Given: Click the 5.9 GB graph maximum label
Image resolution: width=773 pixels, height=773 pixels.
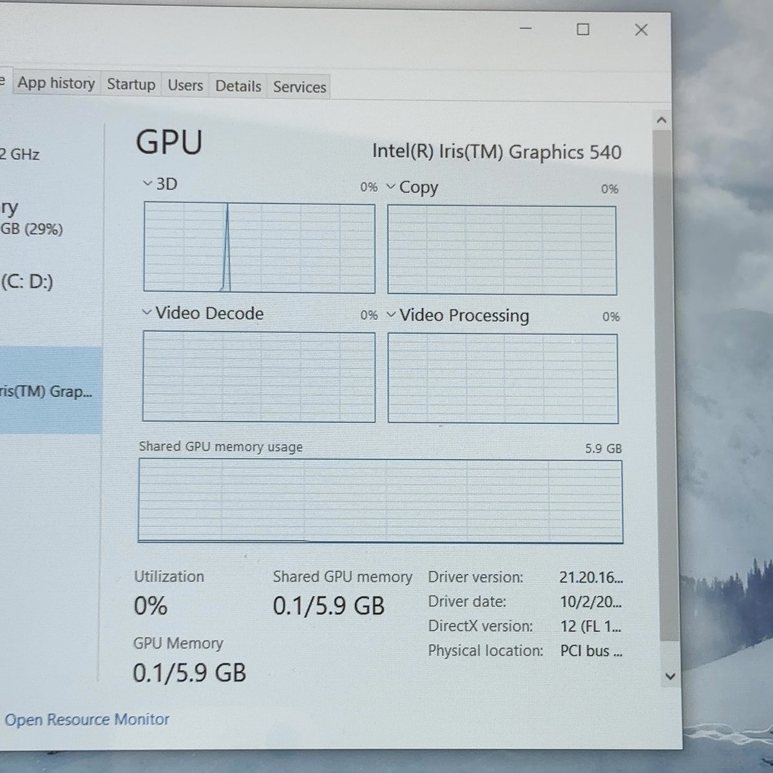Looking at the screenshot, I should coord(604,448).
